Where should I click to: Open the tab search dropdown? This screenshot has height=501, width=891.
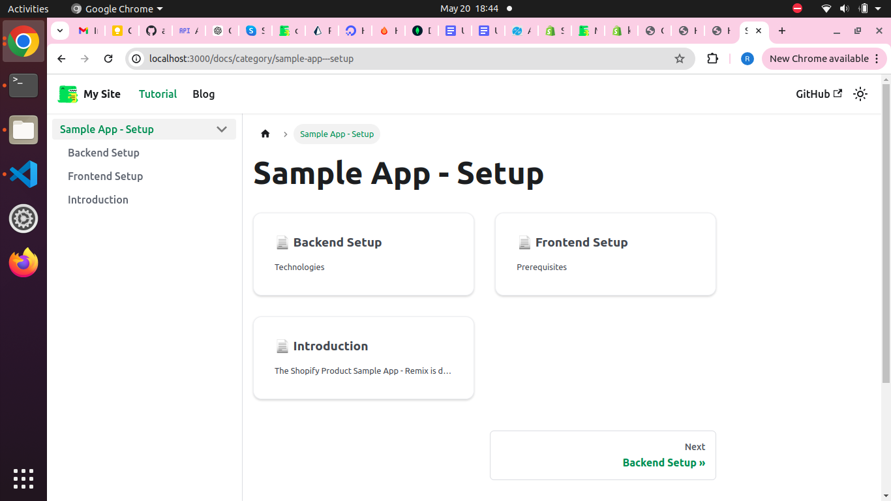click(x=60, y=31)
